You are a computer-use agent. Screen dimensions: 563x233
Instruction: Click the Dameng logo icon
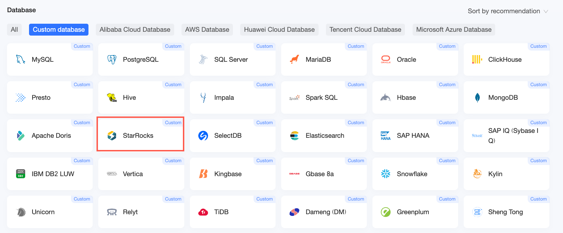coord(294,212)
